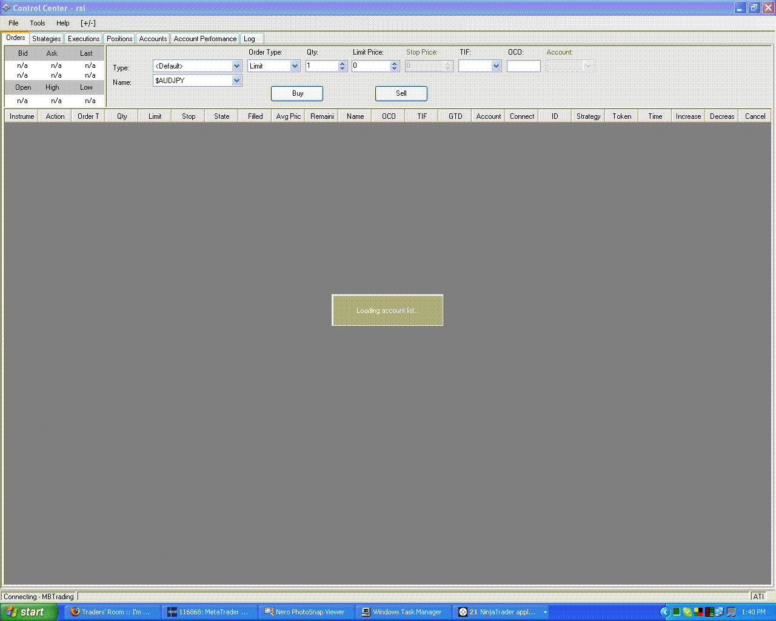
Task: Click the State column header
Action: 221,116
